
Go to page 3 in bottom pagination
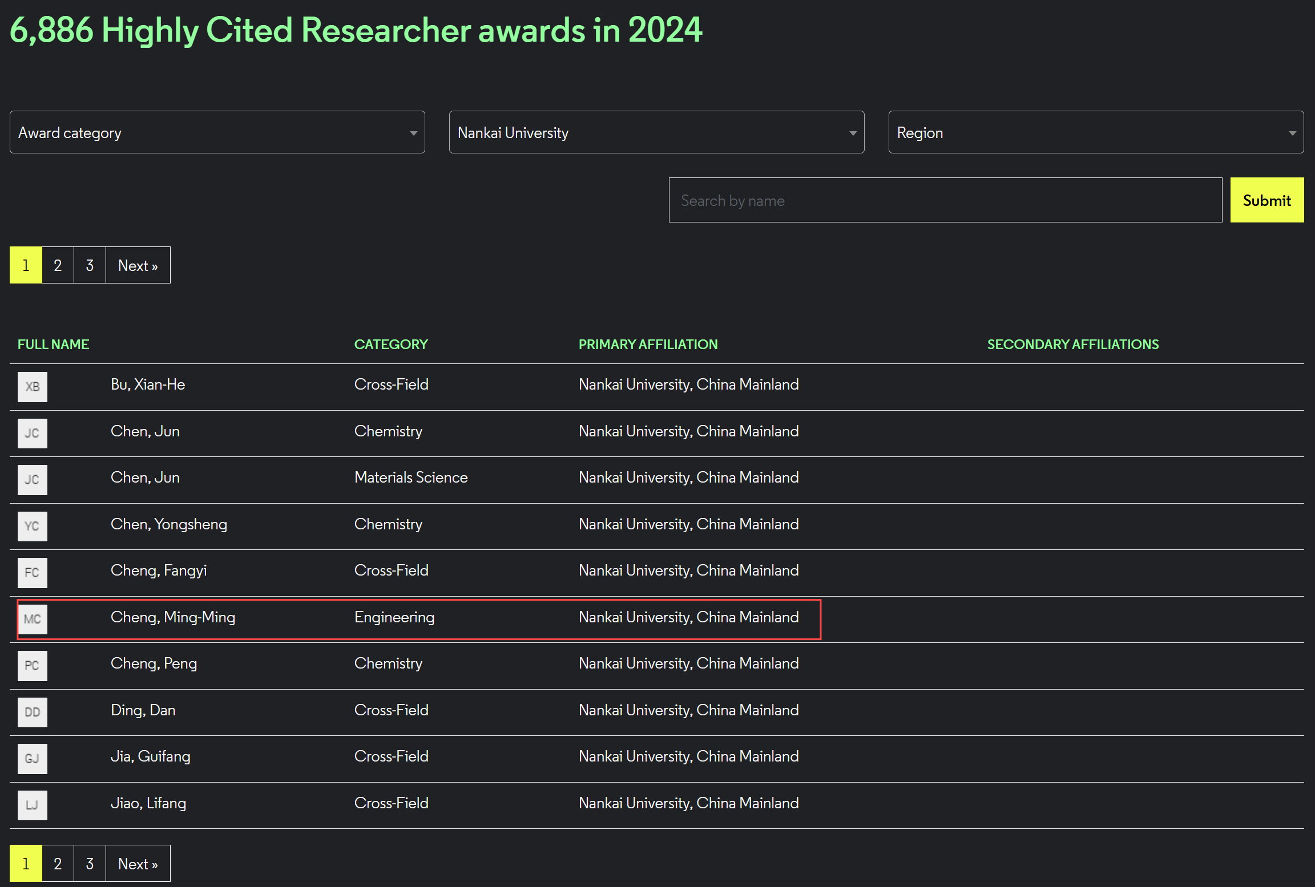pyautogui.click(x=90, y=864)
